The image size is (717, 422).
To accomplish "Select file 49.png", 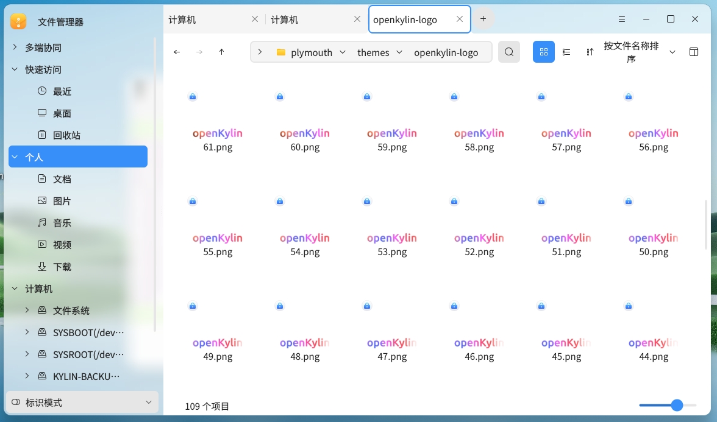I will coord(218,331).
